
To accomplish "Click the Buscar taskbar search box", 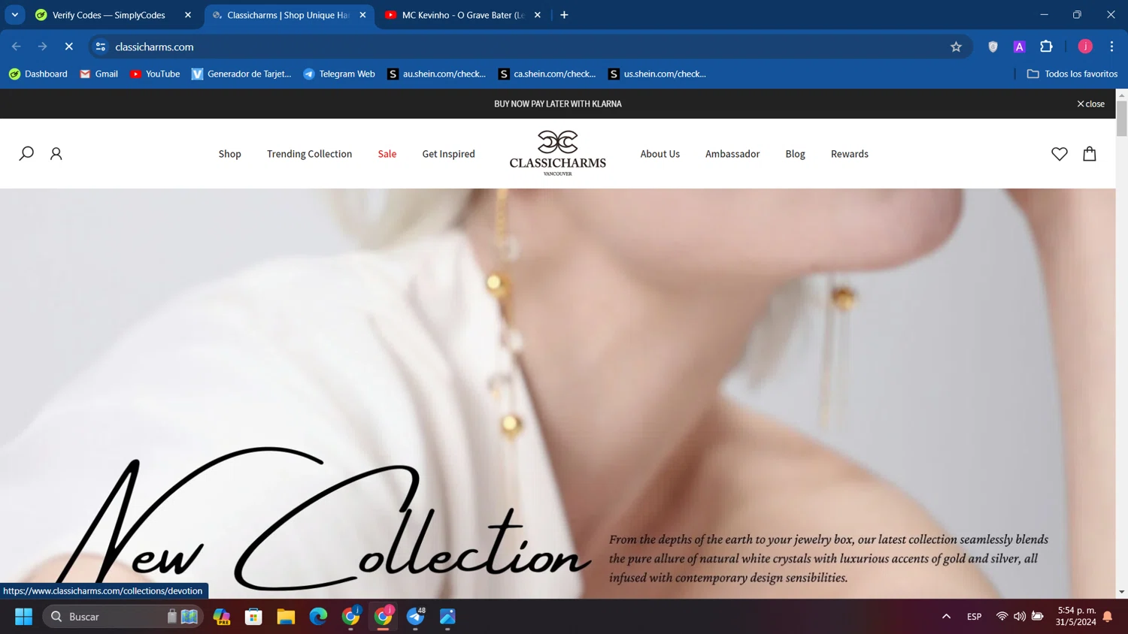I will click(123, 617).
